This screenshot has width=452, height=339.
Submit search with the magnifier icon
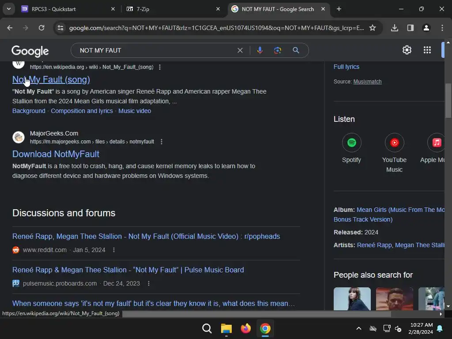tap(296, 50)
